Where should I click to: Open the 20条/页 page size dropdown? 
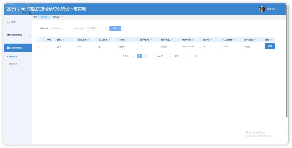(161, 56)
